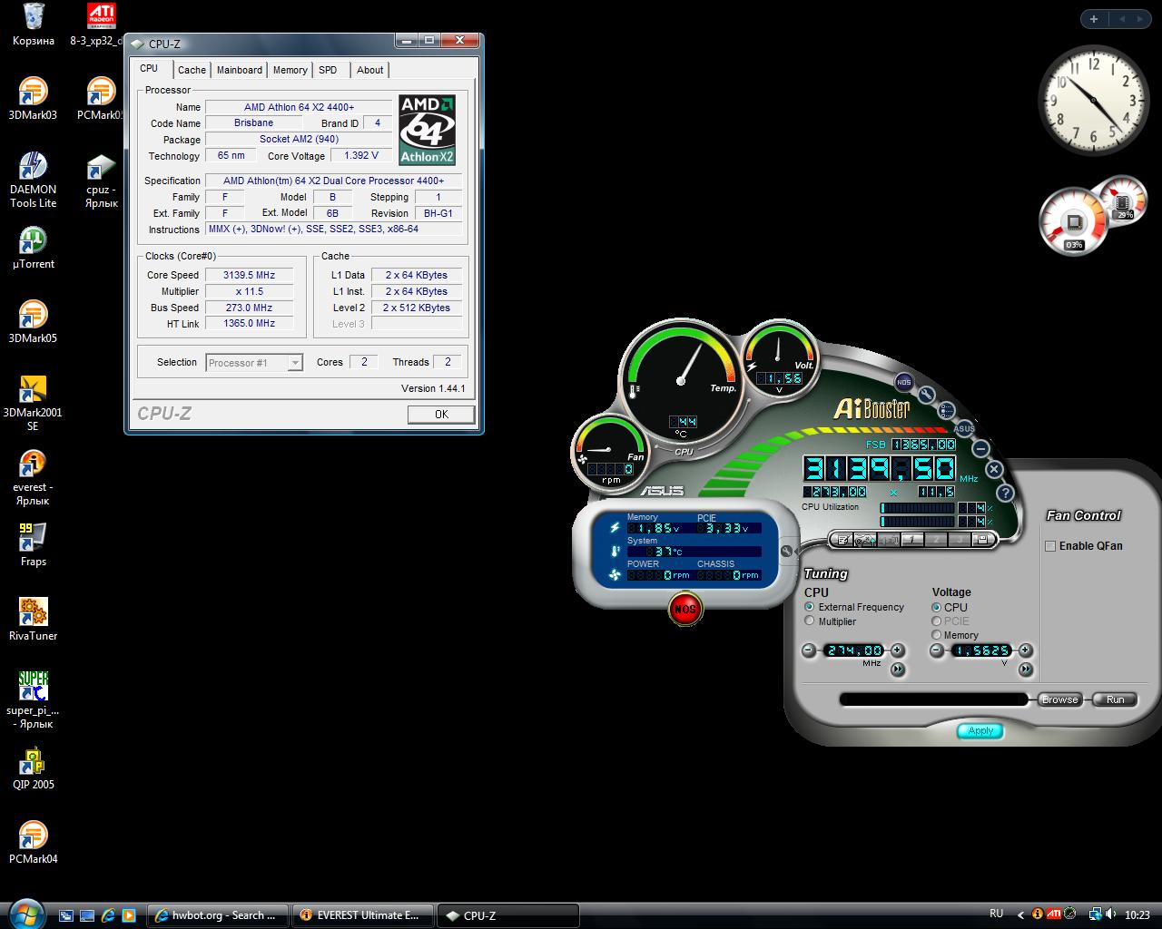This screenshot has height=929, width=1162.
Task: Switch to the Mainboard tab in CPU-Z
Action: pyautogui.click(x=239, y=70)
